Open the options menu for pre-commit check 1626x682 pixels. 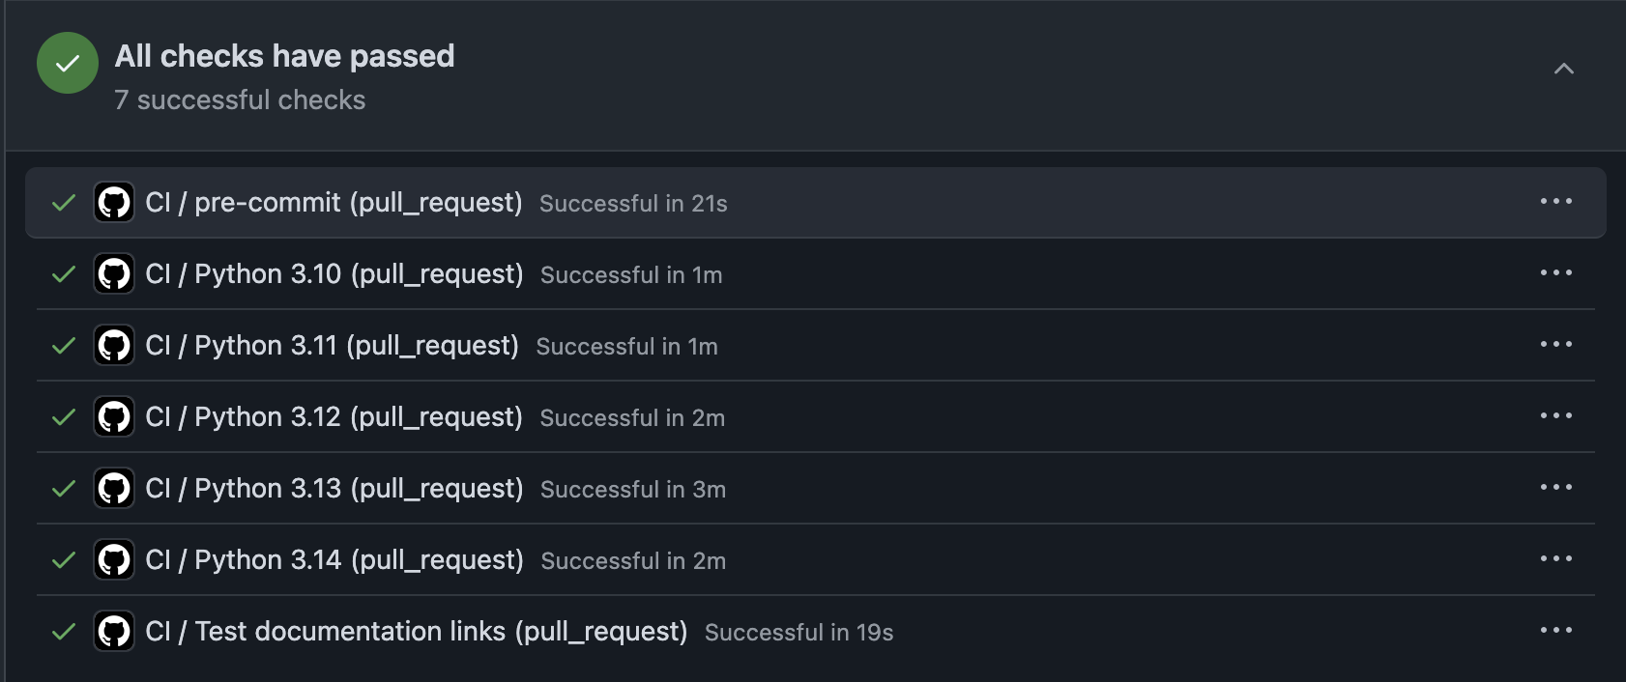point(1554,202)
